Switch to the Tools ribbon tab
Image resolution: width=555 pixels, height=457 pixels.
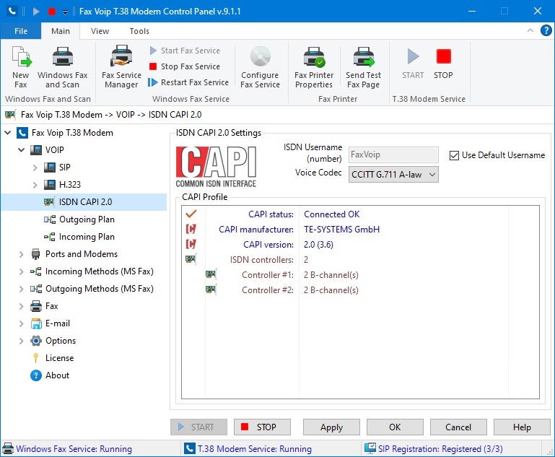coord(139,31)
